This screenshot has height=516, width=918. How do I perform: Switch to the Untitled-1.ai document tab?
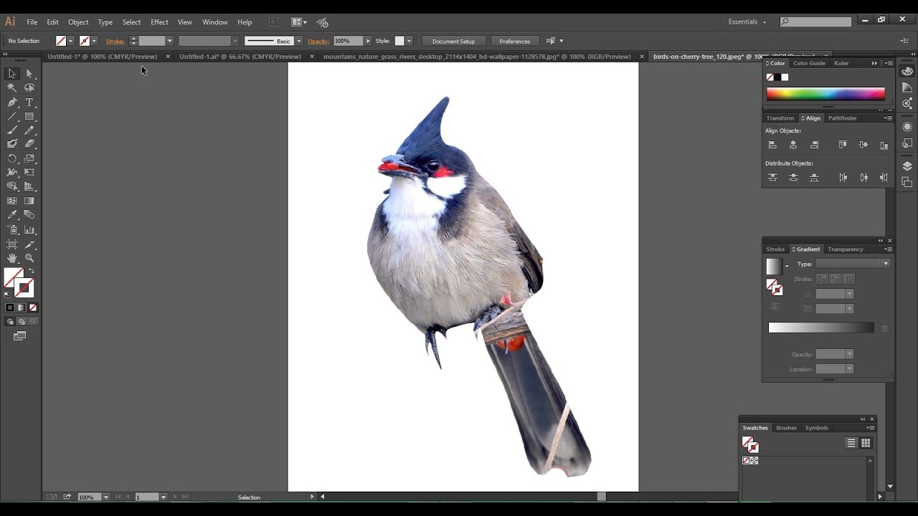tap(240, 57)
